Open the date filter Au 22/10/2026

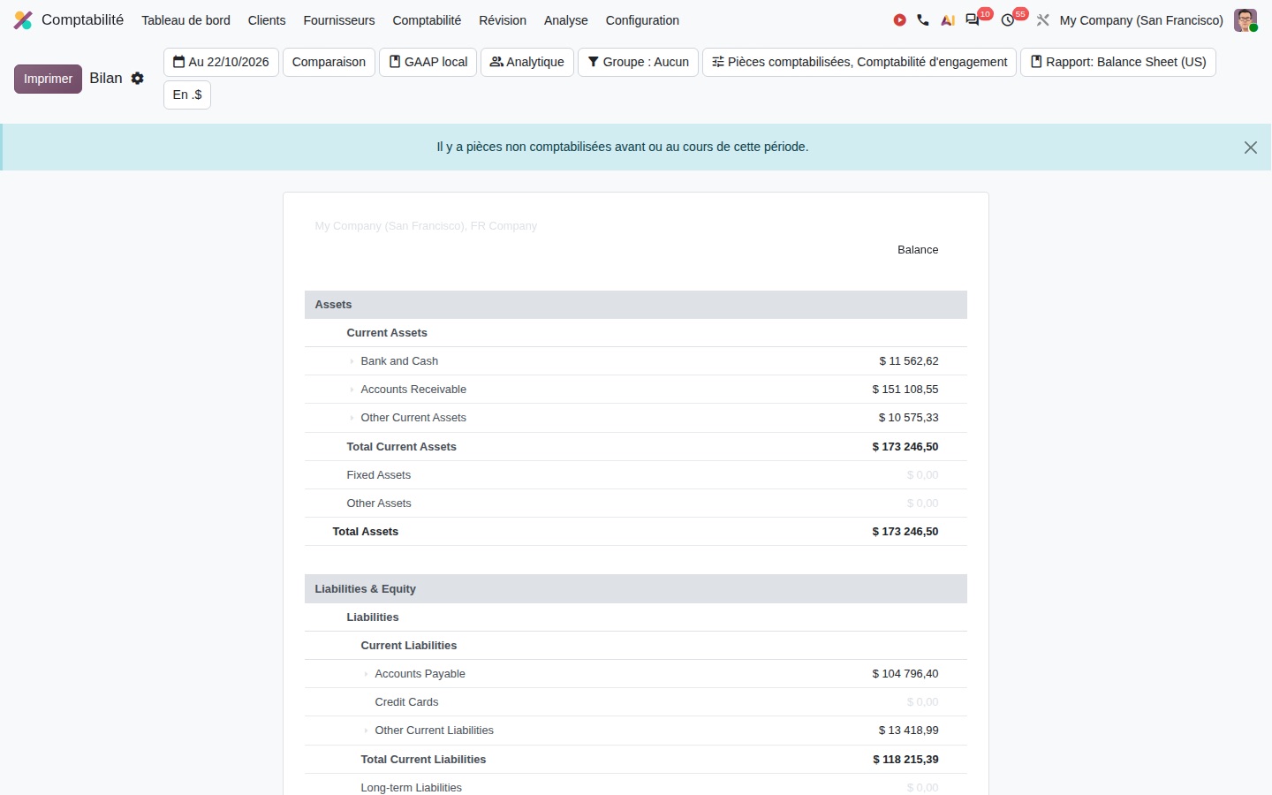[x=221, y=62]
